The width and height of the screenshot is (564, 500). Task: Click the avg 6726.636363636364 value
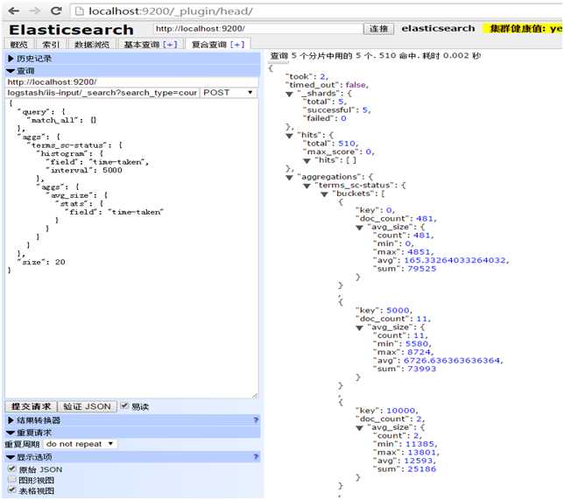452,361
